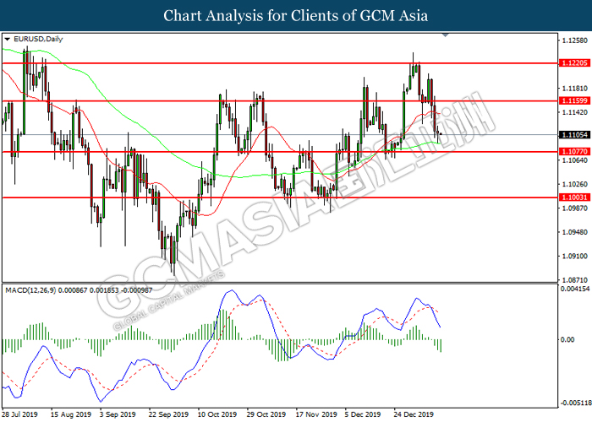Click the current price 1.11054 label
592x422 pixels.
(574, 134)
